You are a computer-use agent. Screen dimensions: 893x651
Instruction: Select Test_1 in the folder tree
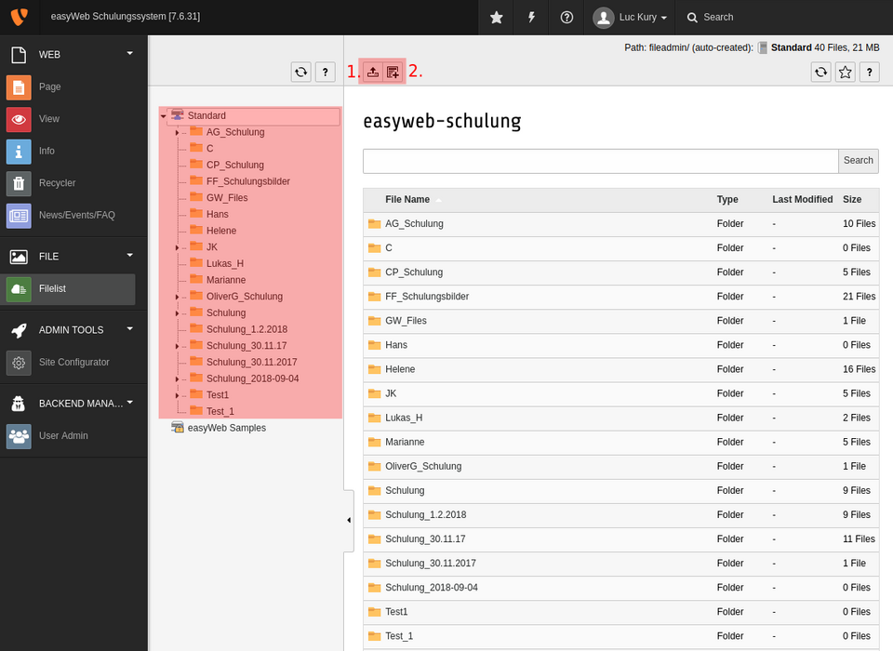tap(220, 411)
